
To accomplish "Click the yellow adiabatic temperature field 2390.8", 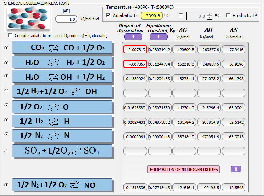I will pos(151,16).
